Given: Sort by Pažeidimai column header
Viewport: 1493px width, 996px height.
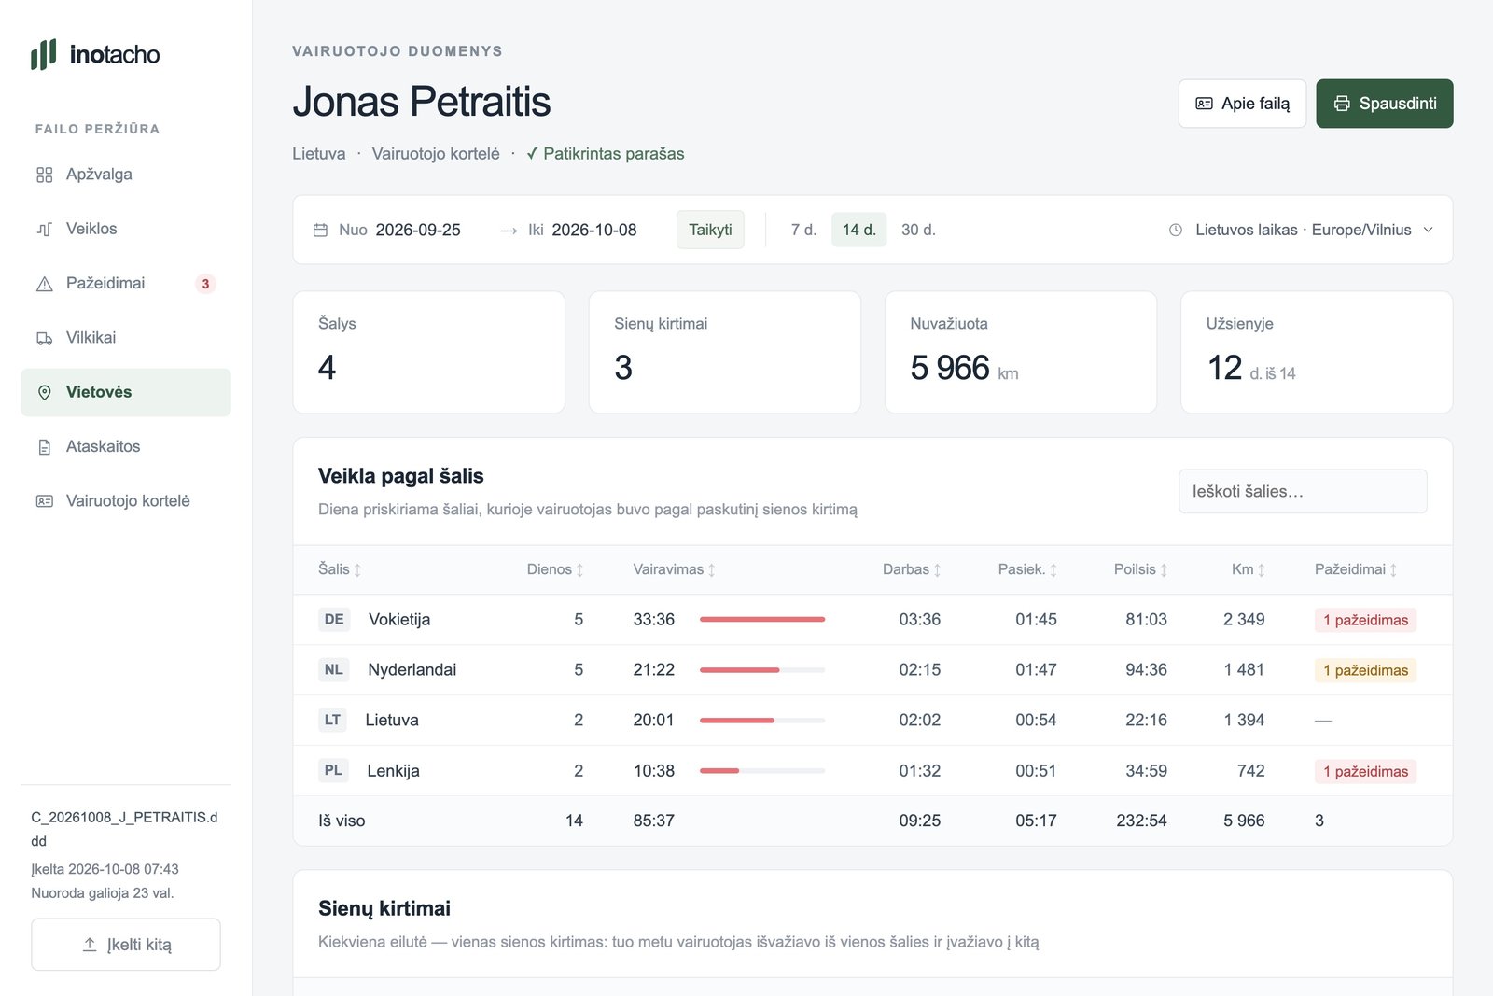Looking at the screenshot, I should (x=1356, y=569).
